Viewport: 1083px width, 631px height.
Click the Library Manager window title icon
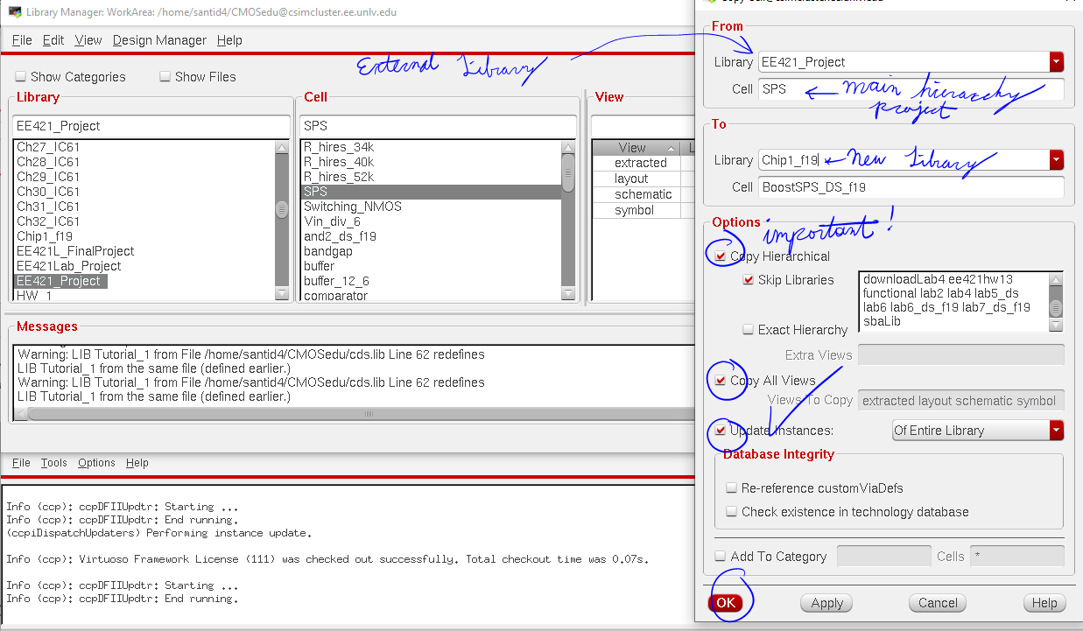(x=14, y=12)
